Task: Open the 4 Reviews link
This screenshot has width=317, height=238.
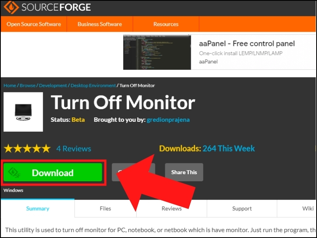Action: coord(74,149)
